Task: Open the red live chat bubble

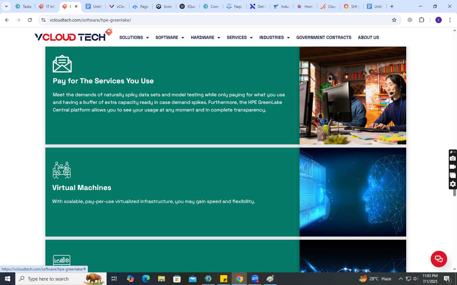Action: [439, 259]
